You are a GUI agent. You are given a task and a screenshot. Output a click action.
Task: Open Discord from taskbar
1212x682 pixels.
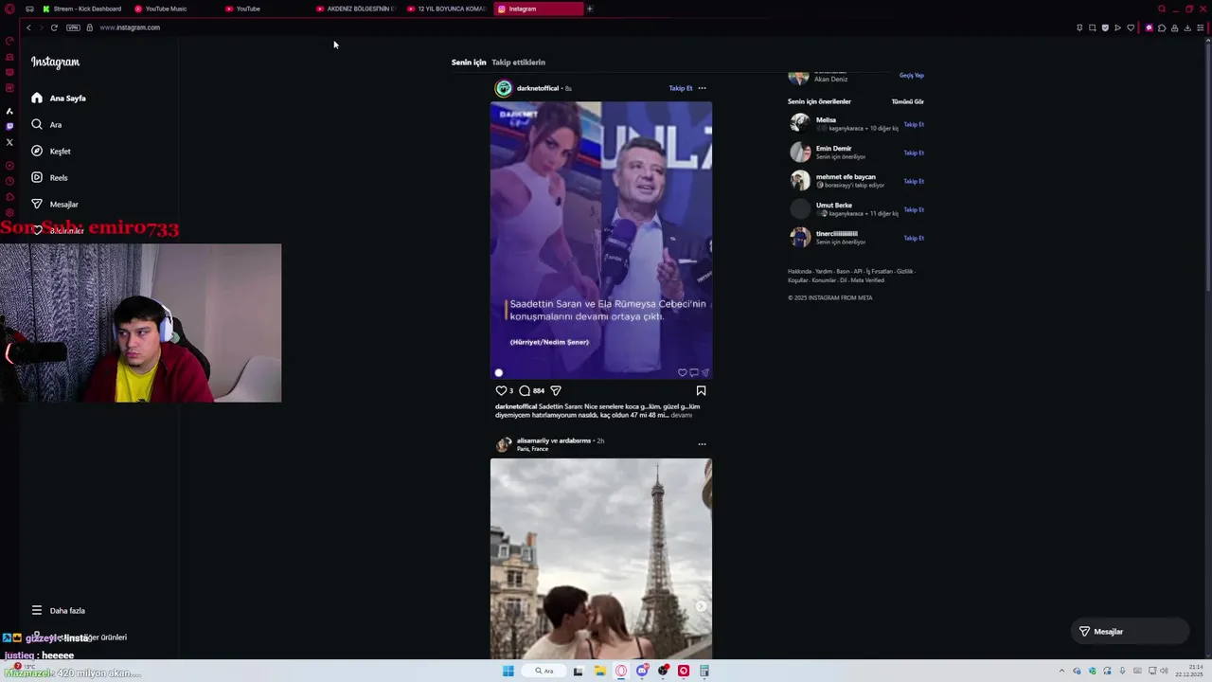point(642,671)
